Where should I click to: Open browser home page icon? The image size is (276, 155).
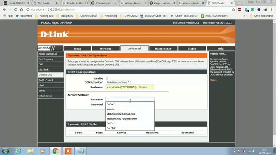click(x=21, y=9)
